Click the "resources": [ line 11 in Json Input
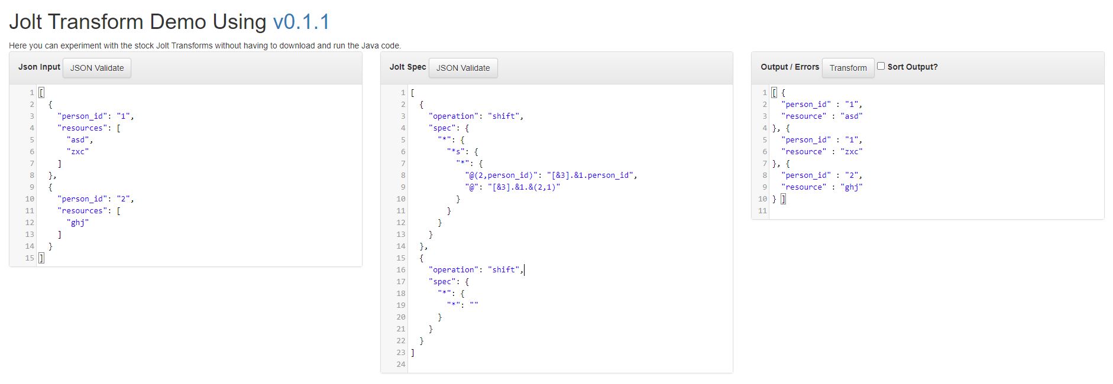 [89, 211]
